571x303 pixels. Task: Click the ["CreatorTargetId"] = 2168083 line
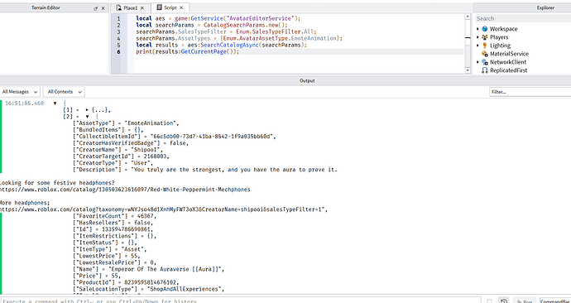click(x=122, y=156)
